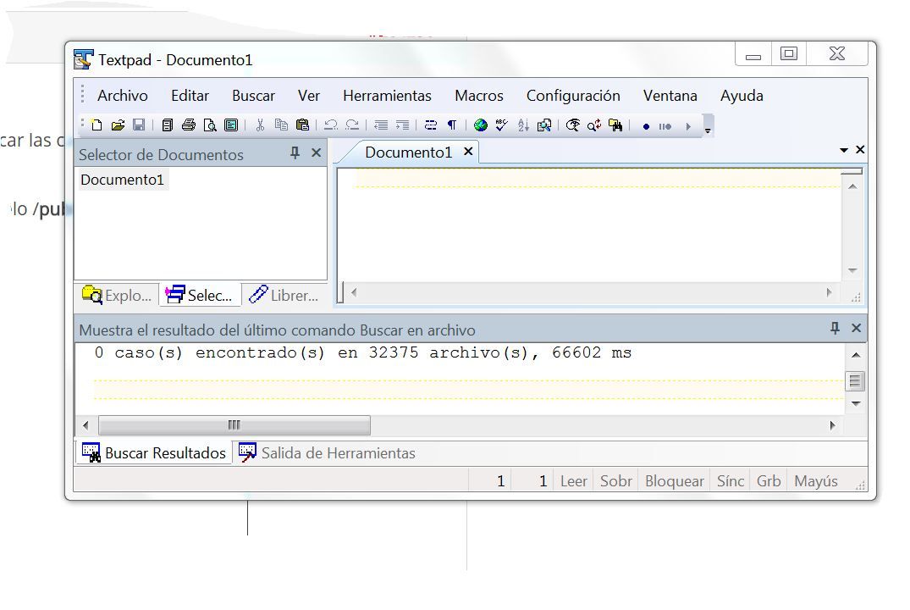This screenshot has height=610, width=910.
Task: Switch to the Salida de Herramientas tab
Action: (328, 453)
